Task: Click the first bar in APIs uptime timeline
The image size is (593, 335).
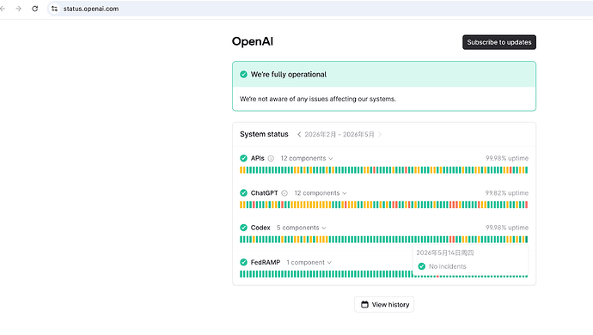Action: (x=241, y=170)
